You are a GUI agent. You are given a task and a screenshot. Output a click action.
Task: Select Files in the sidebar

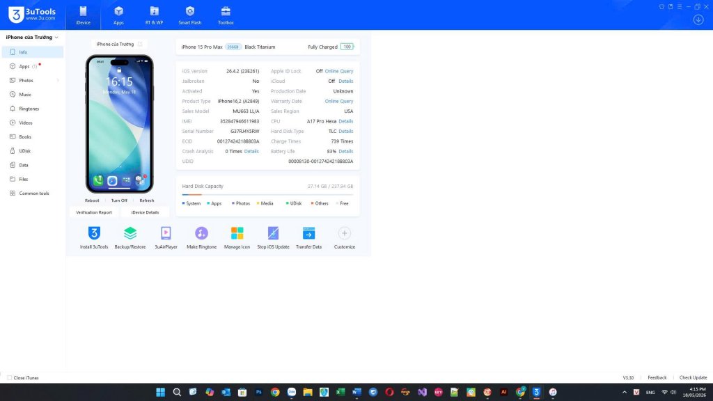[33, 179]
